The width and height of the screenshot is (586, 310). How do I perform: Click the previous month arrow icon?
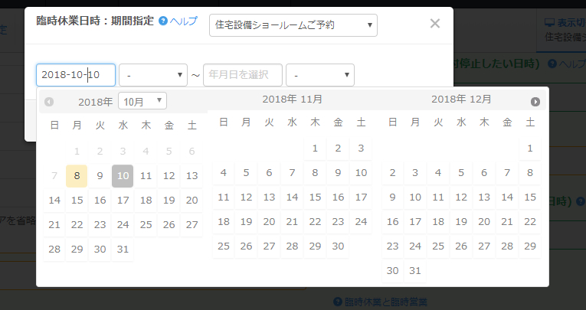49,102
